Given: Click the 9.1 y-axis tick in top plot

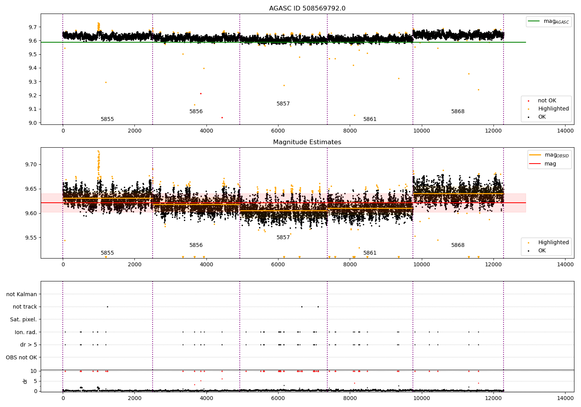Looking at the screenshot, I should point(33,109).
